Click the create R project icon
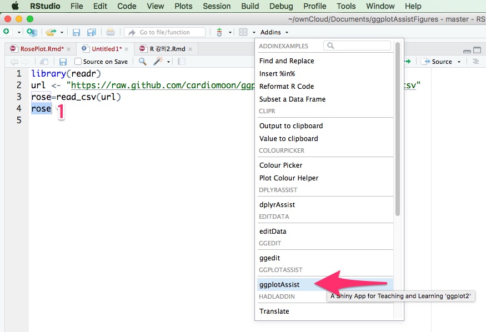This screenshot has width=486, height=332. 32,32
